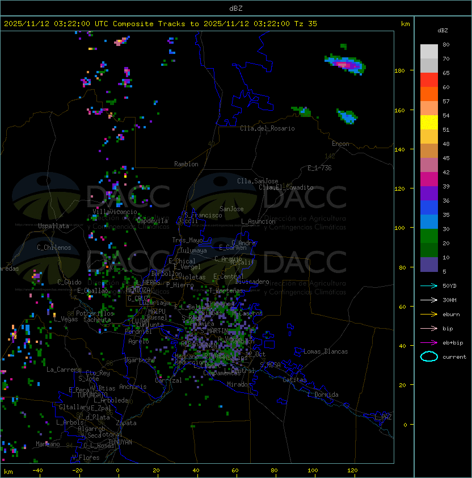Click the Cacheuta map label
This screenshot has height=478, width=472.
click(97, 320)
